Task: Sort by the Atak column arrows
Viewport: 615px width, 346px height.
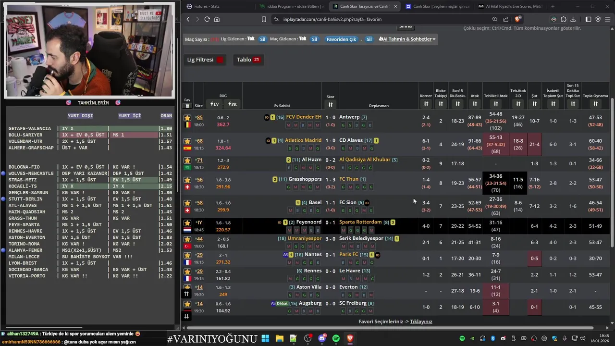Action: [475, 104]
